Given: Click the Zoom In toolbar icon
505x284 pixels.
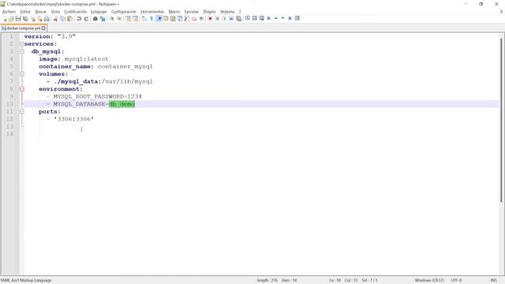Looking at the screenshot, I should click(x=111, y=19).
